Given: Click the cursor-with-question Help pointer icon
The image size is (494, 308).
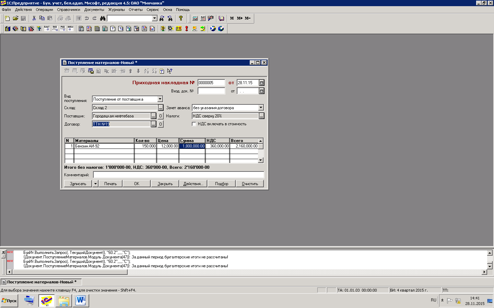Looking at the screenshot, I should pyautogui.click(x=169, y=71).
